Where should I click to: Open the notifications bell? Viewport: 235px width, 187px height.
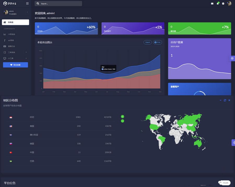218,4
